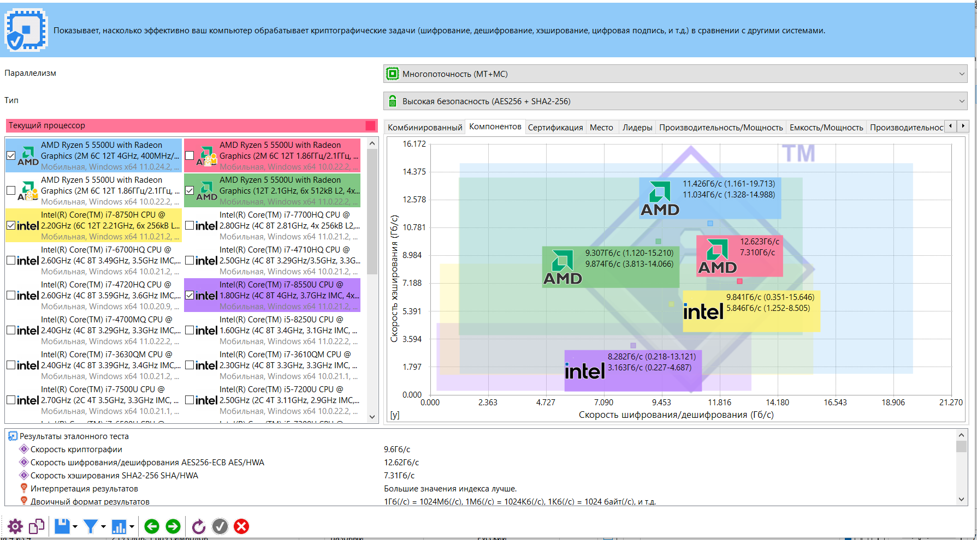Open the Место tab
The width and height of the screenshot is (977, 540).
(601, 127)
